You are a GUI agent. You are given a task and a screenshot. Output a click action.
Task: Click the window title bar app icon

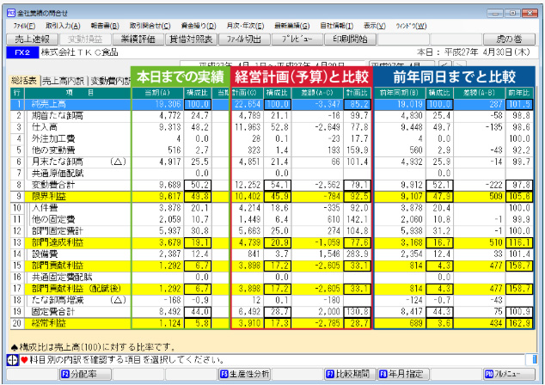(x=11, y=13)
